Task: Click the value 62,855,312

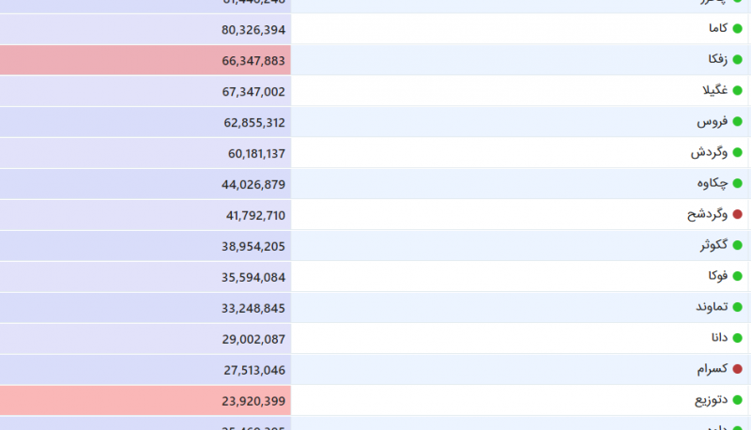Action: click(254, 123)
